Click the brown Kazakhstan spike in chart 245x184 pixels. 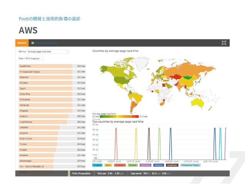149,144
